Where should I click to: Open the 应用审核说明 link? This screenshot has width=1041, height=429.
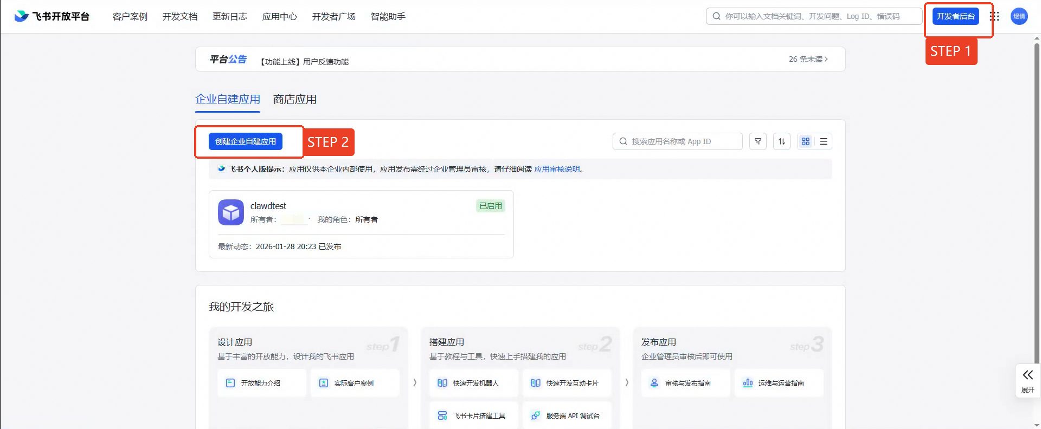pyautogui.click(x=557, y=169)
